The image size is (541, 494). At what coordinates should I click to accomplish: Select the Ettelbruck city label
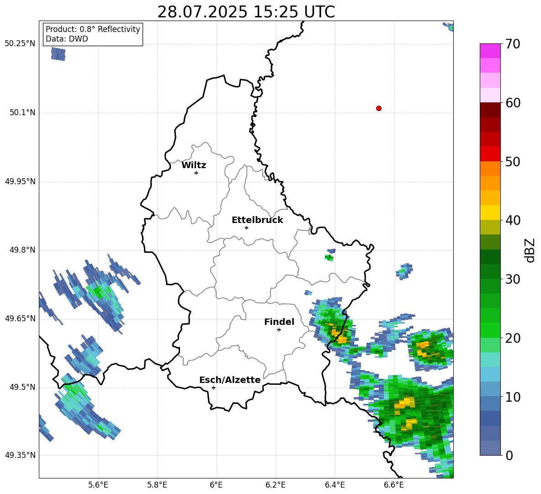(x=257, y=220)
